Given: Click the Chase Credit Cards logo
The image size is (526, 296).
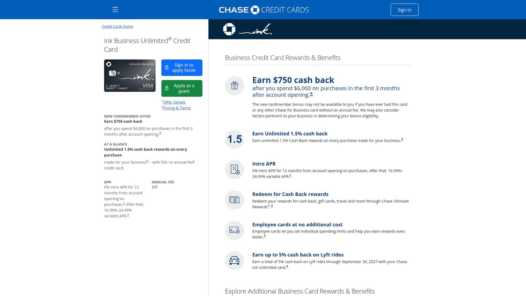Looking at the screenshot, I should (x=263, y=10).
